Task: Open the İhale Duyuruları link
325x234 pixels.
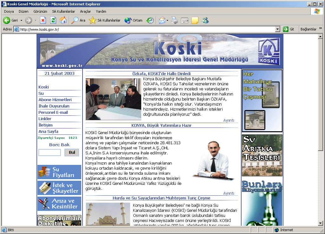Action: pyautogui.click(x=54, y=106)
